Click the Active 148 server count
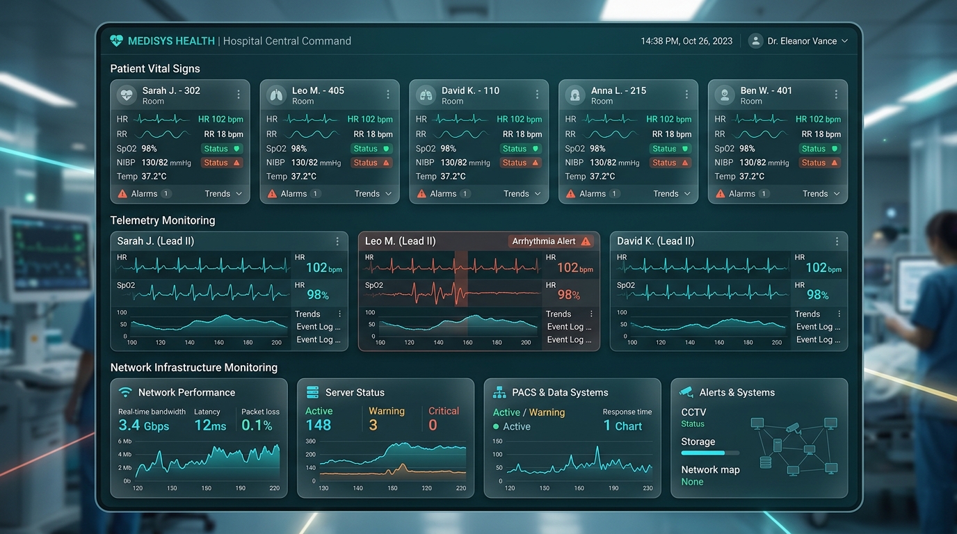 click(x=319, y=425)
